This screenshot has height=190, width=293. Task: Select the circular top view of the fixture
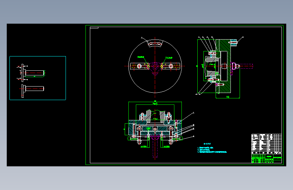pos(155,66)
